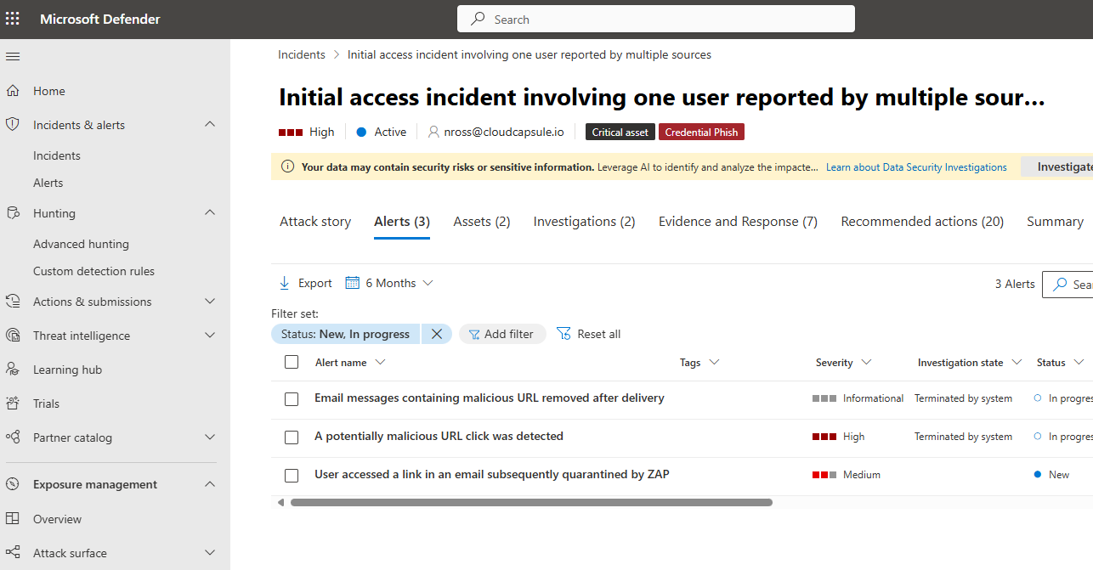Check the malicious URL removed alert checkbox
The image size is (1093, 570).
[x=292, y=399]
